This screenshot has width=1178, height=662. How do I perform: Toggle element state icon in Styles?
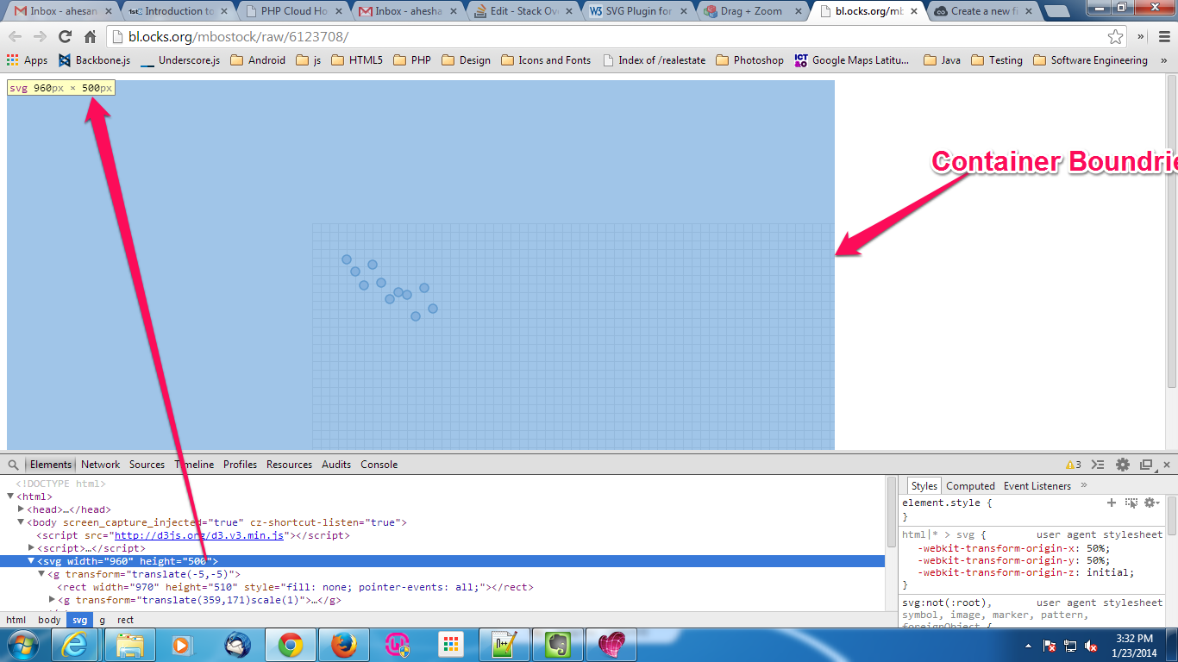click(x=1131, y=503)
